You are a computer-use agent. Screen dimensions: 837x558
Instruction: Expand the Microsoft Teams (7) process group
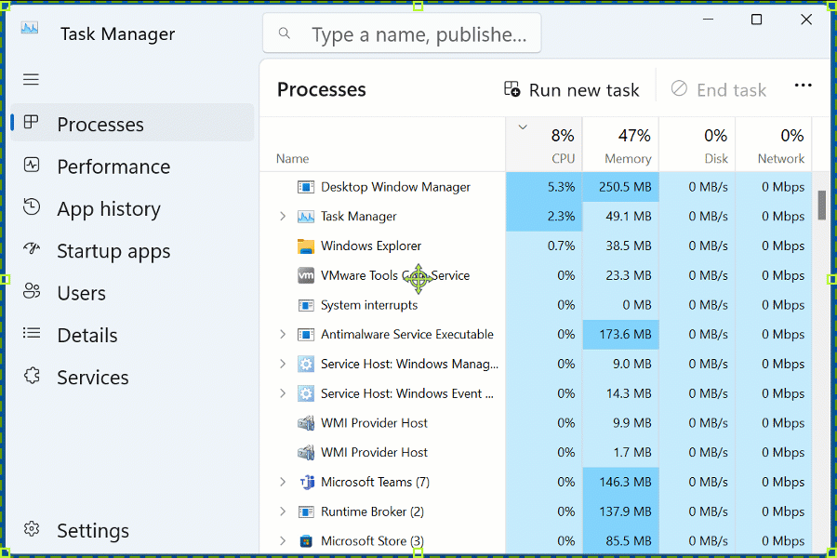point(283,482)
